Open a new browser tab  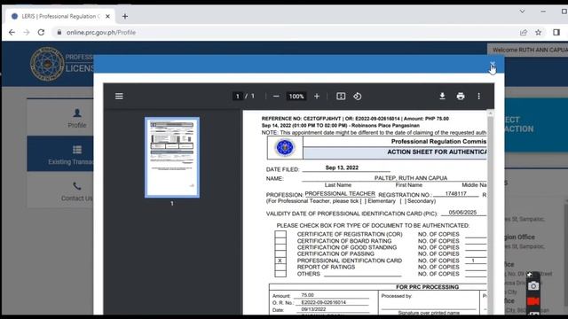(x=125, y=16)
